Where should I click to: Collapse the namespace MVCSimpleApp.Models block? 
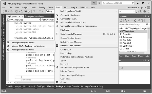coord(15,38)
